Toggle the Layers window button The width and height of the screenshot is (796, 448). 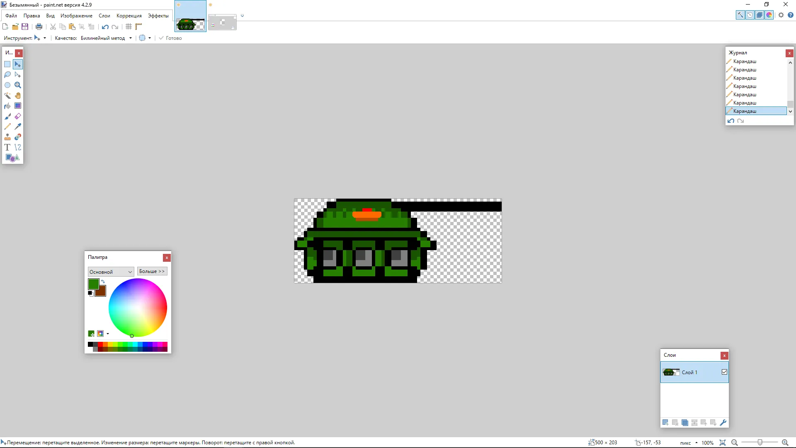(x=760, y=15)
